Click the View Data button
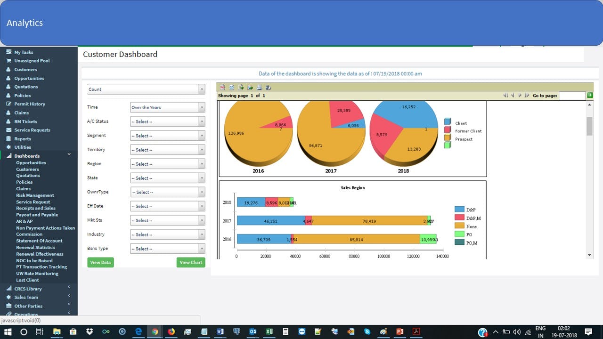This screenshot has height=339, width=603. tap(100, 262)
